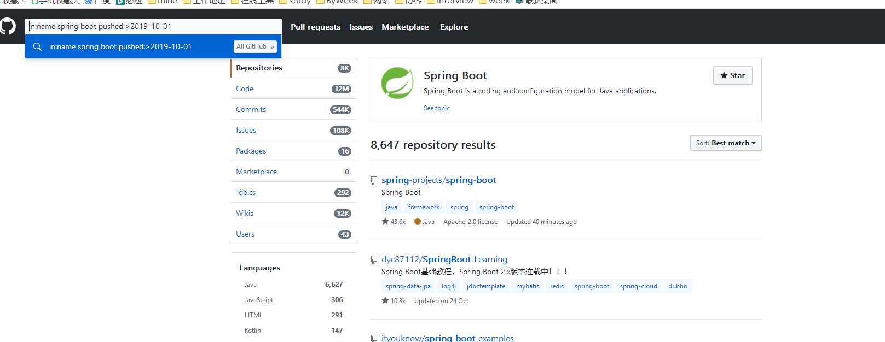Open the study bookmarks folder

tap(295, 2)
